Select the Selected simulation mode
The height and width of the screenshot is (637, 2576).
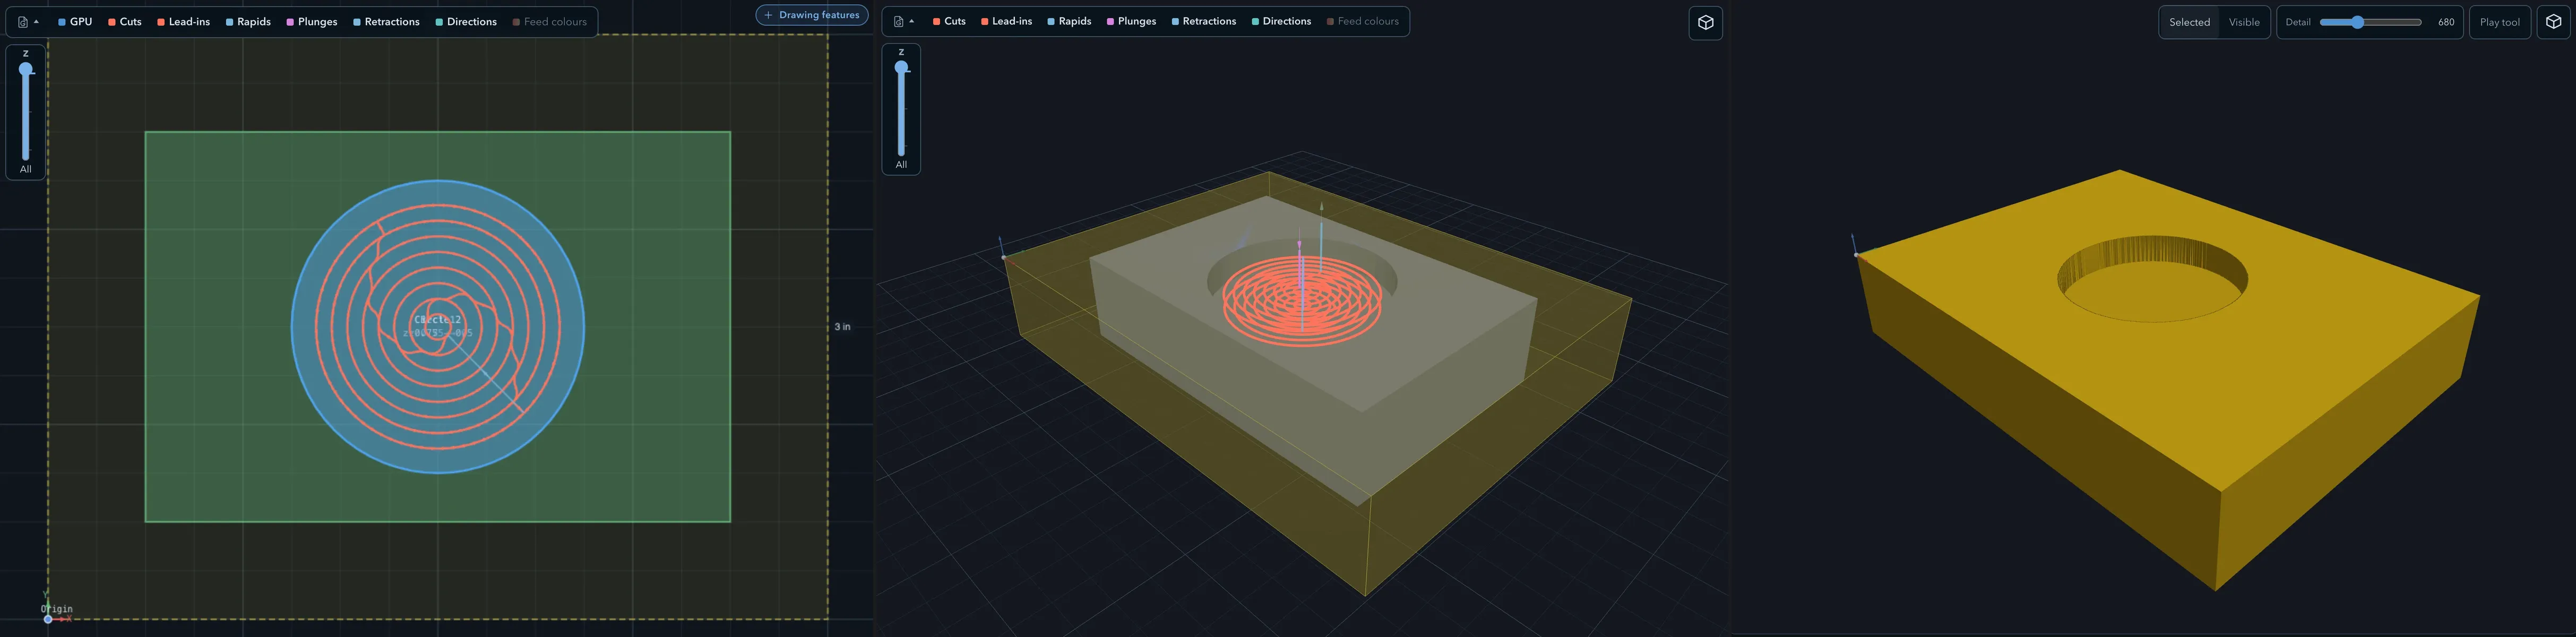click(2189, 22)
